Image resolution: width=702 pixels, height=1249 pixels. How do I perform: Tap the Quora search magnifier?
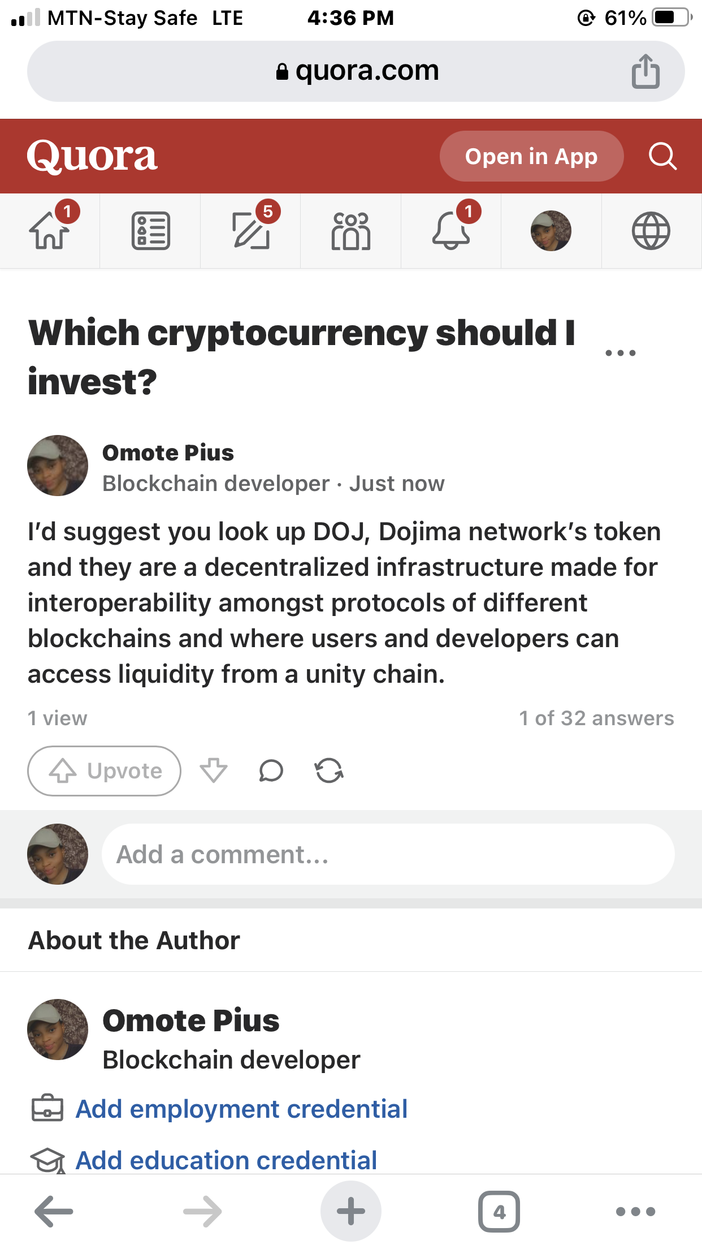point(662,156)
